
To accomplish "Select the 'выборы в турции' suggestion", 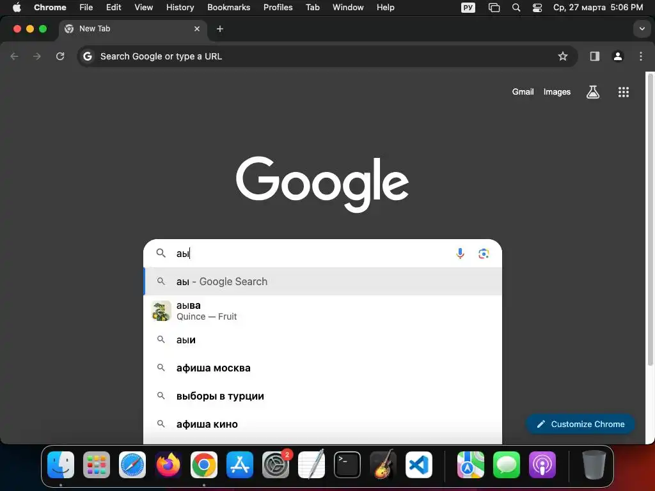I will (322, 396).
